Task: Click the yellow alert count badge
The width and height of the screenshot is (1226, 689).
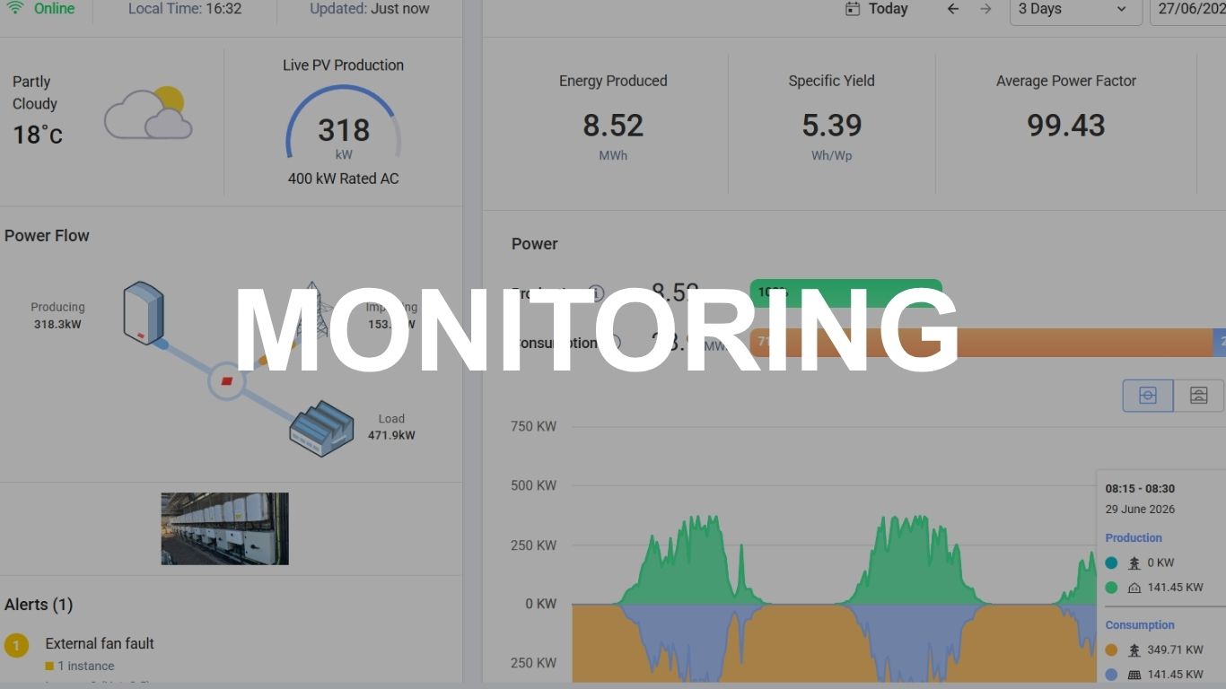Action: tap(16, 645)
